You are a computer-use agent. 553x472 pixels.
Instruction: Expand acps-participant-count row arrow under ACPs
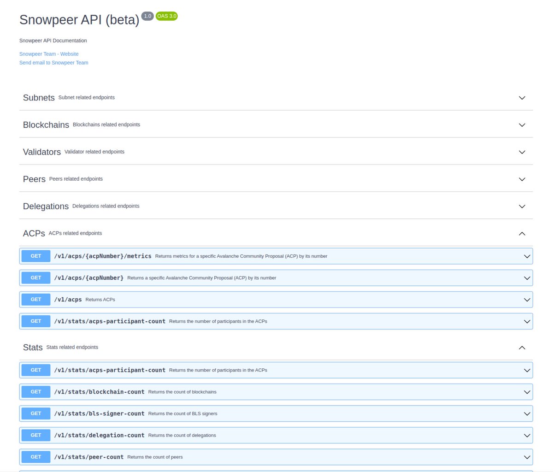pos(527,321)
